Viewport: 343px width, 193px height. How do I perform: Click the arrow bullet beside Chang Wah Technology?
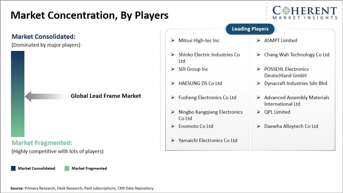[x=259, y=55]
